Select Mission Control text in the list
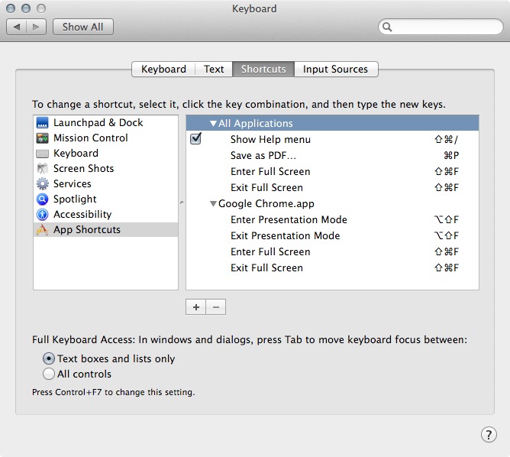This screenshot has height=457, width=510. [x=91, y=138]
